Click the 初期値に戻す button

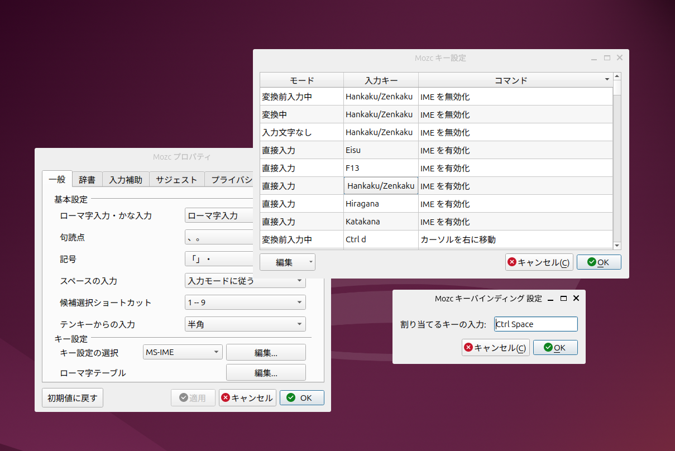[72, 397]
